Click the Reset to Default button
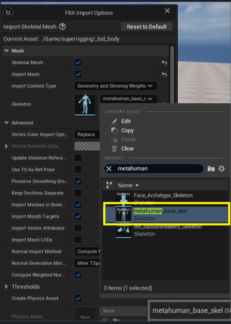 click(147, 27)
